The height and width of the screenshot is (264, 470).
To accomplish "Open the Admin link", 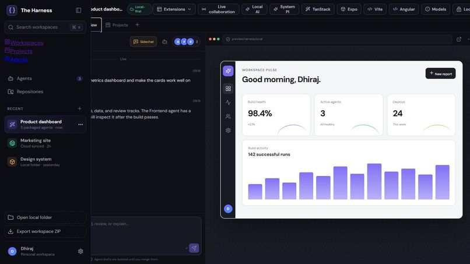I will [x=16, y=59].
